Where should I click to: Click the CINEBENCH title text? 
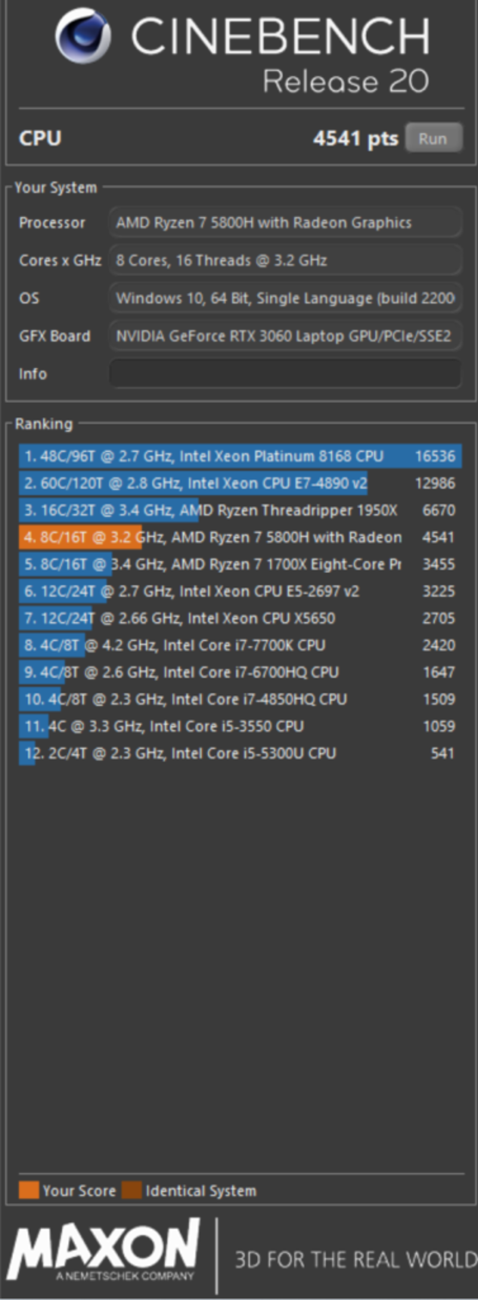point(280,36)
